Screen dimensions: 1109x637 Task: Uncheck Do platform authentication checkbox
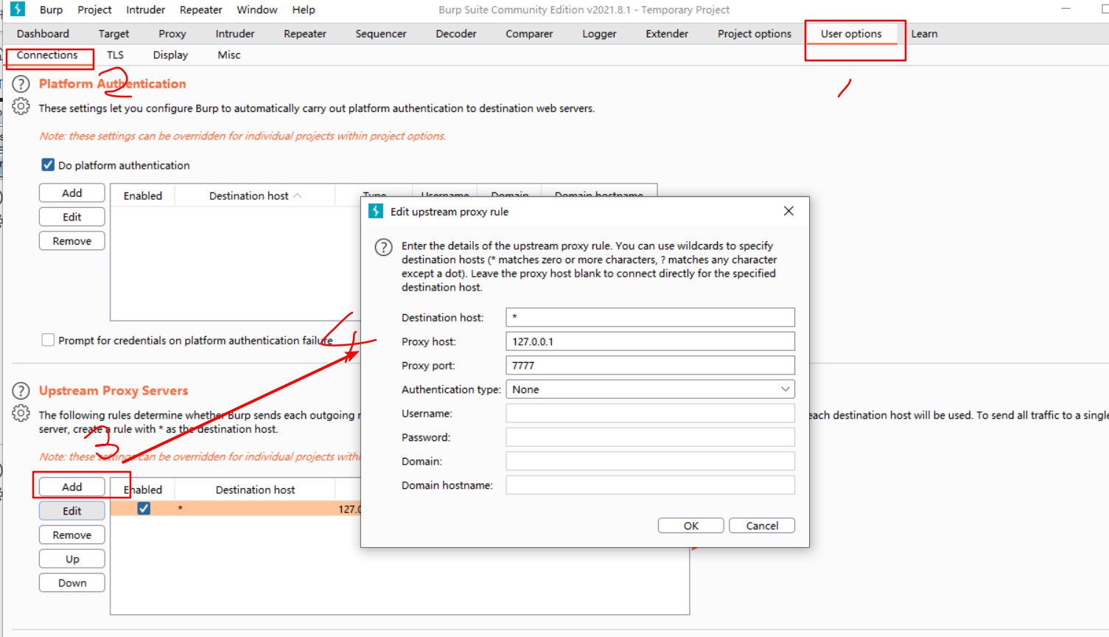coord(48,165)
